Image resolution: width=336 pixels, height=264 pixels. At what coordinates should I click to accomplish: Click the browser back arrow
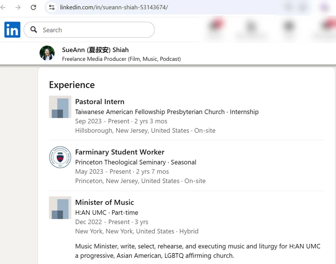click(x=3, y=8)
